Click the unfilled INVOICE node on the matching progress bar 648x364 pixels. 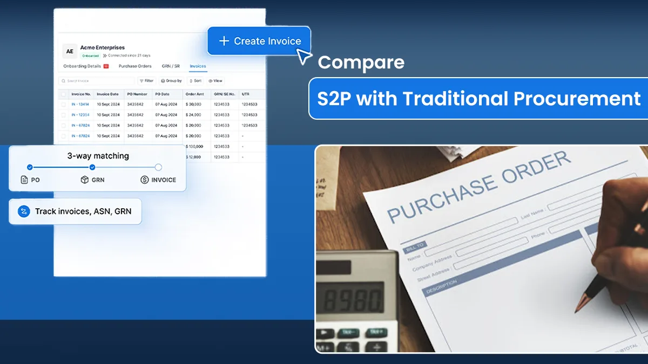pyautogui.click(x=158, y=167)
